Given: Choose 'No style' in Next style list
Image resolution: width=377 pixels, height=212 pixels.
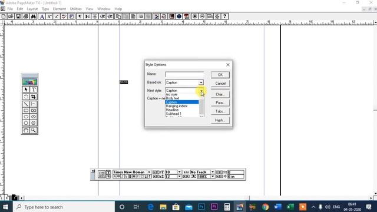Looking at the screenshot, I should 182,94.
